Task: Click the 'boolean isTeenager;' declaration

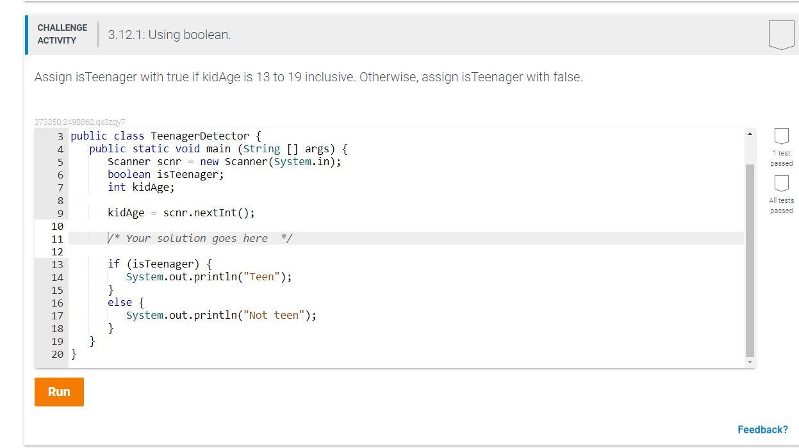Action: click(165, 174)
